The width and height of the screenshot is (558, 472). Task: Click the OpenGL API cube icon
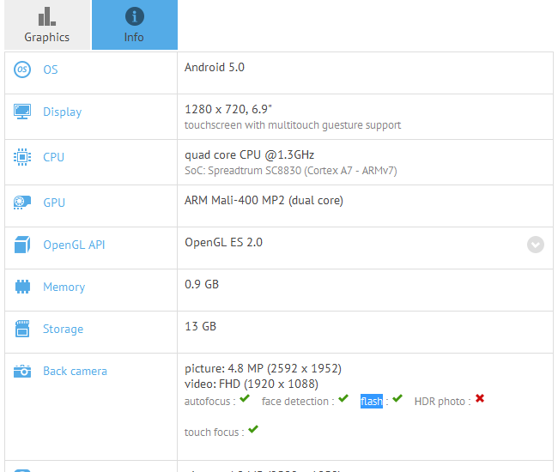22,245
